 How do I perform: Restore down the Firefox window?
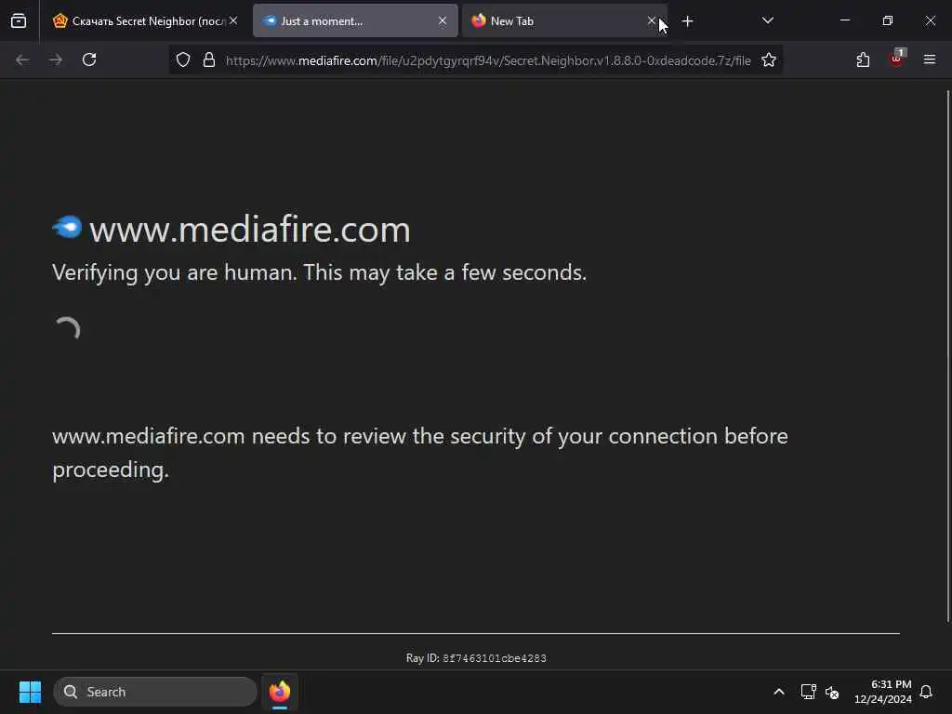point(888,20)
